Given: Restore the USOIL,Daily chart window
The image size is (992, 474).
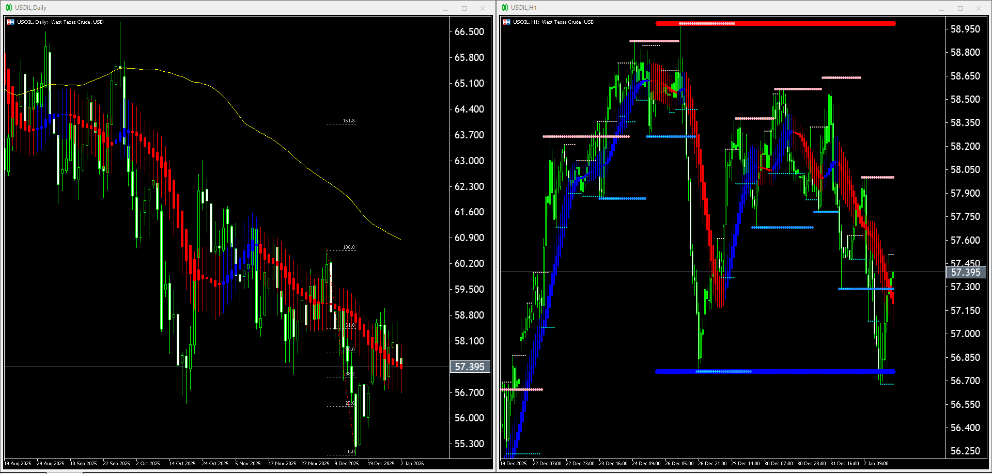Looking at the screenshot, I should (464, 8).
